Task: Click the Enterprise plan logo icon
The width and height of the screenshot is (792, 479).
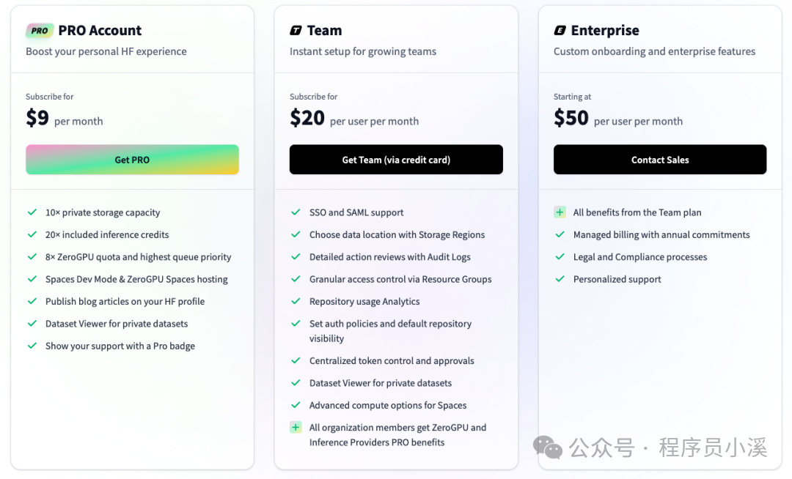Action: pyautogui.click(x=560, y=31)
